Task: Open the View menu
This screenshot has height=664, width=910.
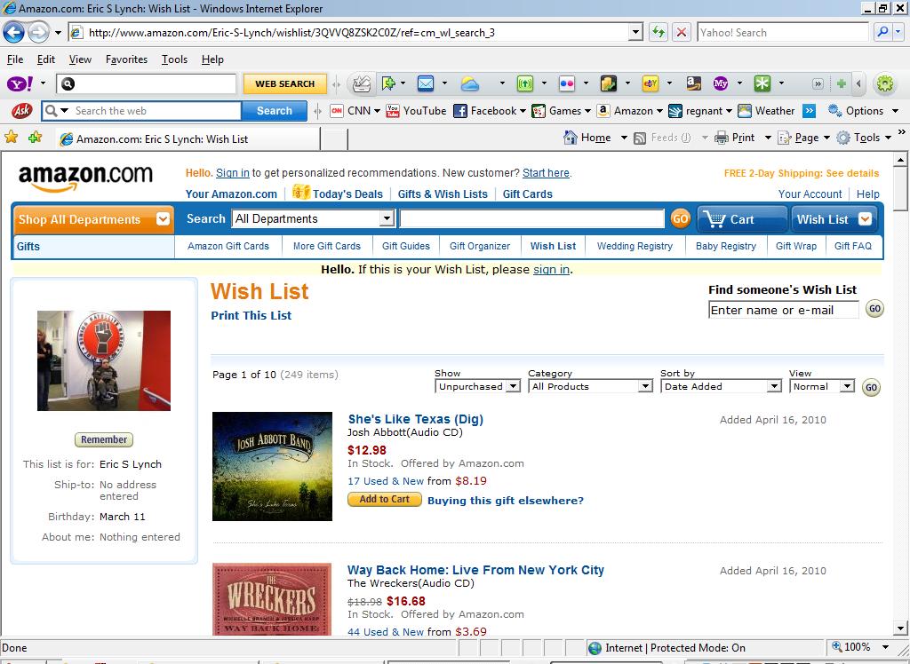Action: point(80,59)
